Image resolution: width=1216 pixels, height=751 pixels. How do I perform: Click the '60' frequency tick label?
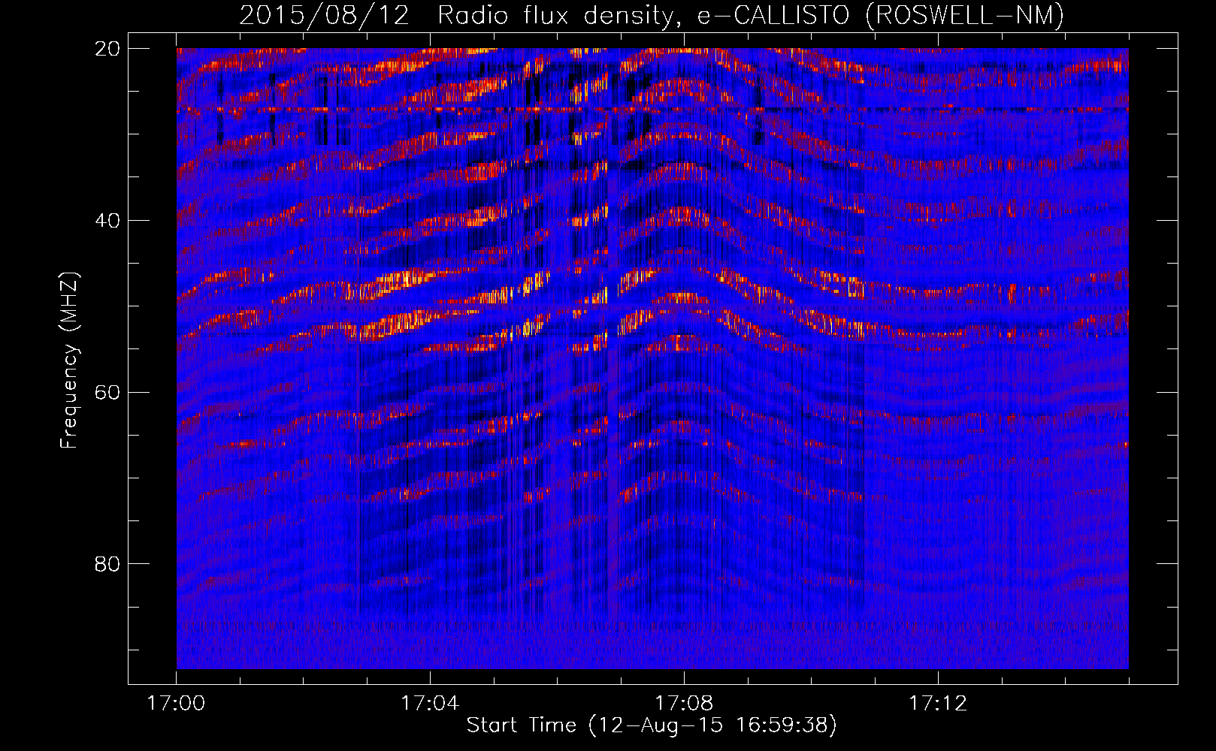pyautogui.click(x=107, y=392)
